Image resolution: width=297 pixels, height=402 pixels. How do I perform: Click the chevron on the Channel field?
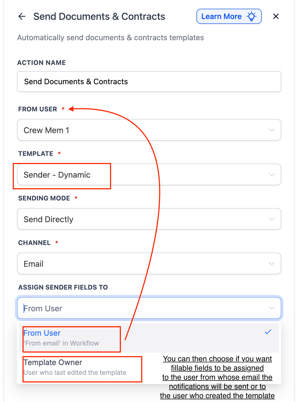pos(272,263)
